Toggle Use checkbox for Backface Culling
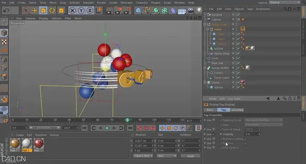 click(214, 139)
